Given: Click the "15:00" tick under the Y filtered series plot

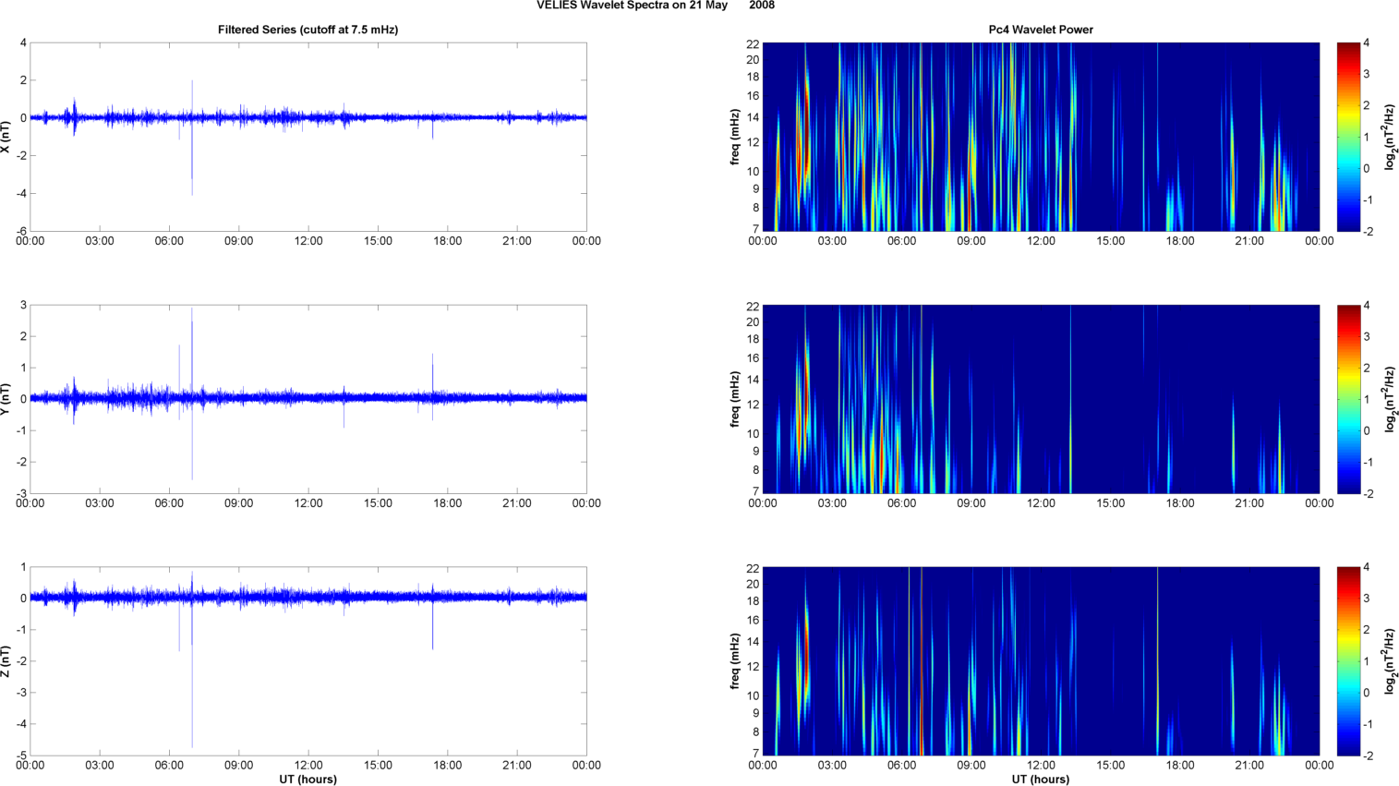Looking at the screenshot, I should click(378, 503).
